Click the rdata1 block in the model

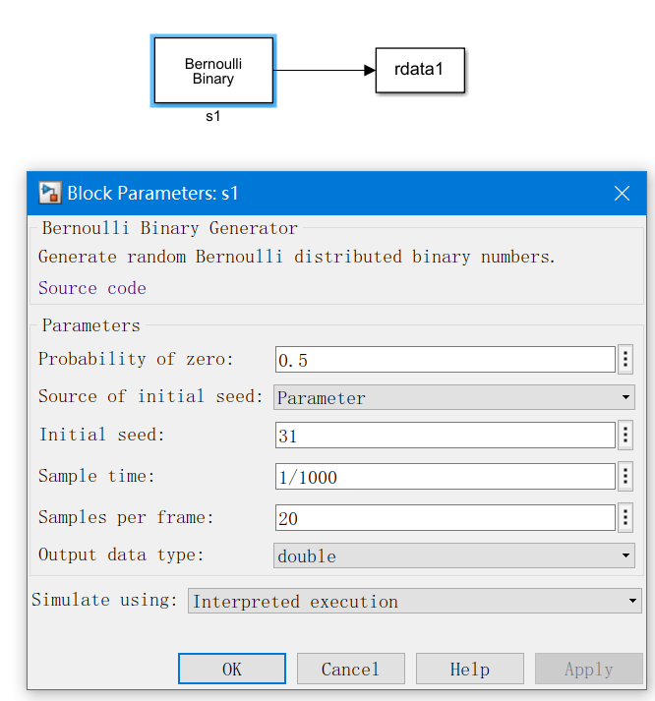pyautogui.click(x=420, y=70)
